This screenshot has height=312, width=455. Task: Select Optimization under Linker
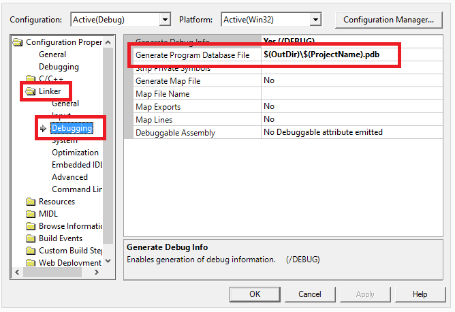coord(75,153)
